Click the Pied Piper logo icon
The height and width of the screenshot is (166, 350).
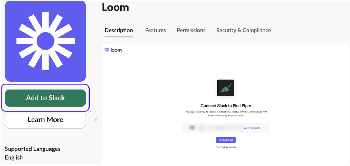coord(225,88)
